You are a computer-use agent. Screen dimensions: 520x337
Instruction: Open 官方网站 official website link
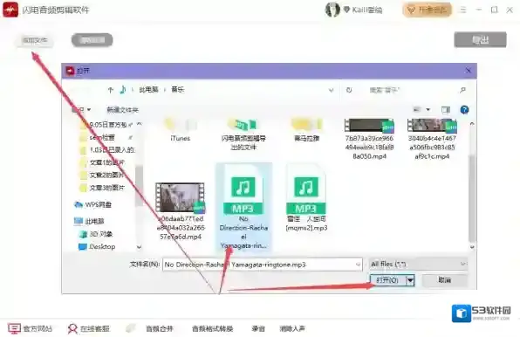pyautogui.click(x=38, y=329)
